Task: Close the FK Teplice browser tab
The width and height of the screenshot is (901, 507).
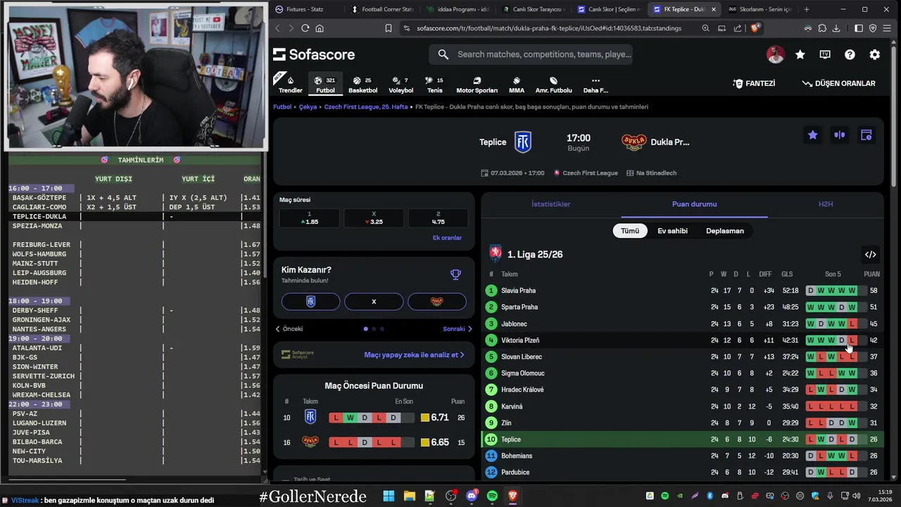Action: pyautogui.click(x=714, y=9)
